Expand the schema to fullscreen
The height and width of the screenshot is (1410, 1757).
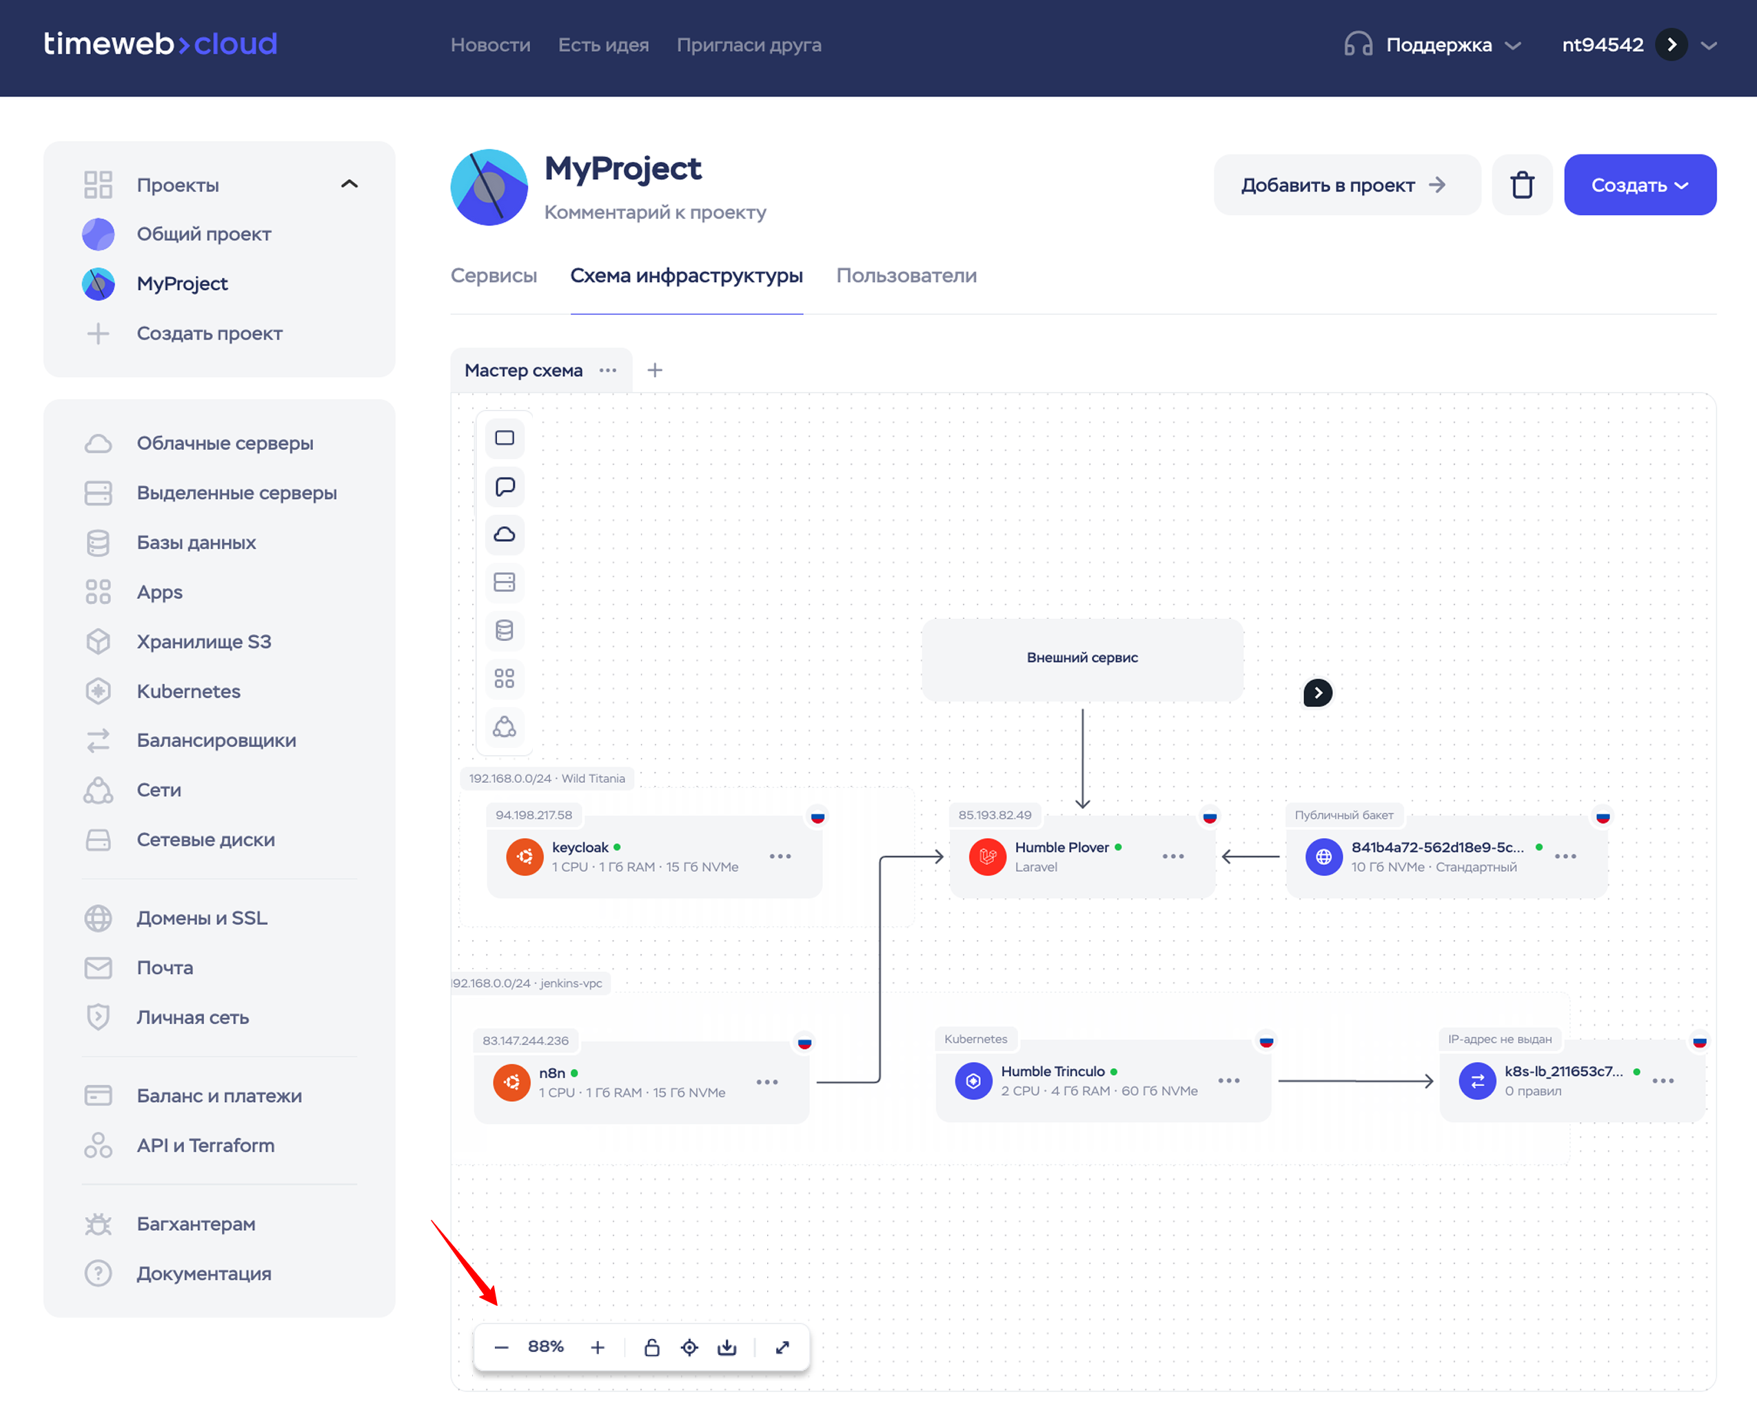tap(782, 1347)
